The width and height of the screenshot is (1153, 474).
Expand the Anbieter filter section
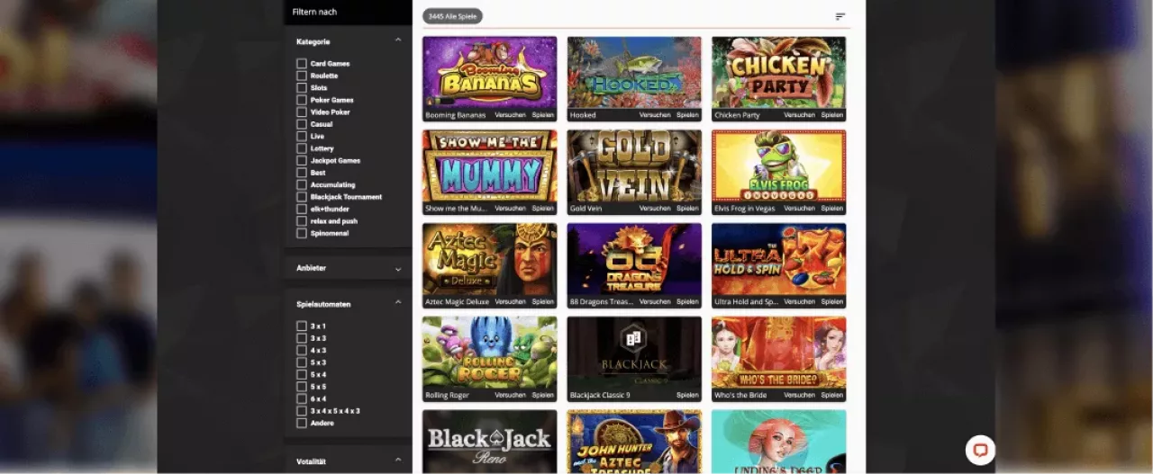tap(398, 269)
